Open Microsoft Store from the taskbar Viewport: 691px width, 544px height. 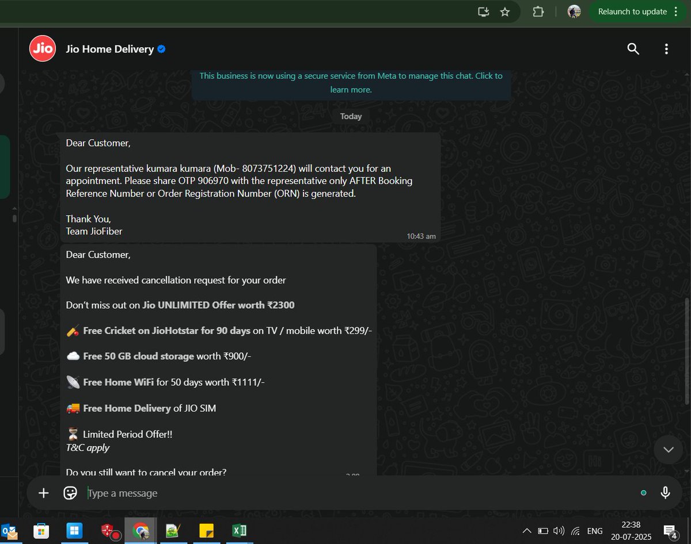pos(41,531)
